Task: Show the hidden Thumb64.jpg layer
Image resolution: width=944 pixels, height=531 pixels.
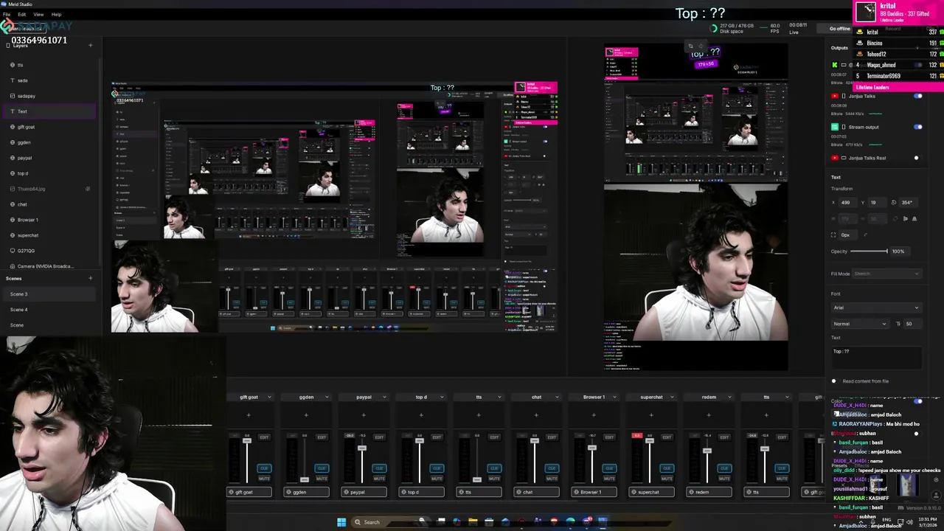Action: (x=88, y=189)
